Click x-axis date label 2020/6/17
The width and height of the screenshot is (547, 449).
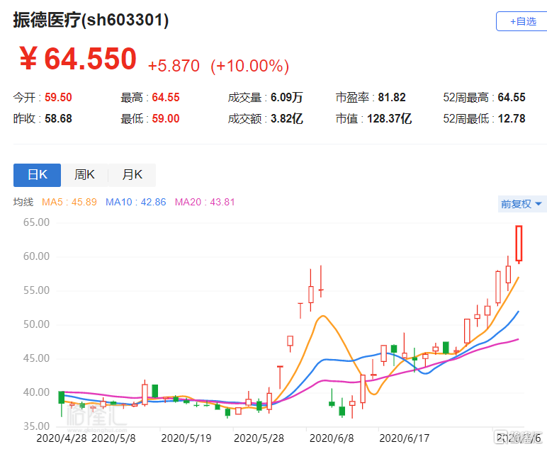(405, 438)
